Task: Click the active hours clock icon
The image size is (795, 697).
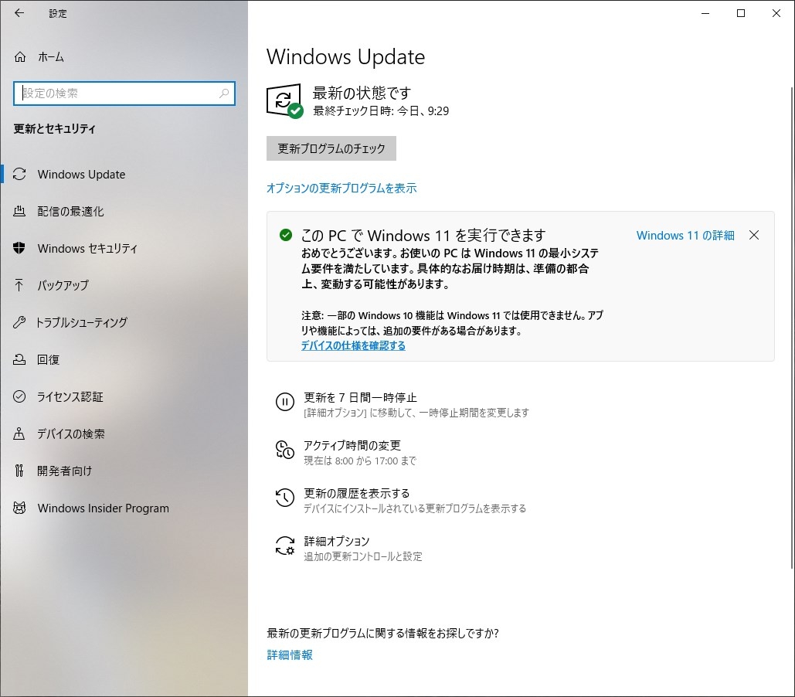Action: point(284,450)
